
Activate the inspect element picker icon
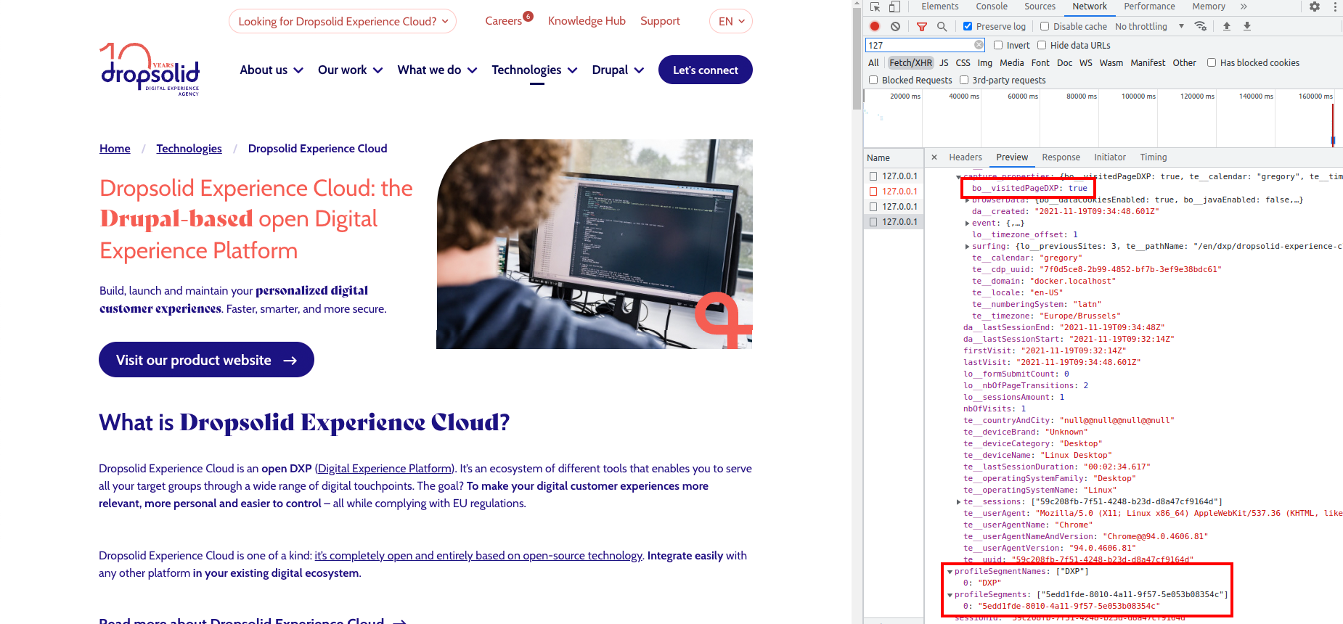pos(875,7)
